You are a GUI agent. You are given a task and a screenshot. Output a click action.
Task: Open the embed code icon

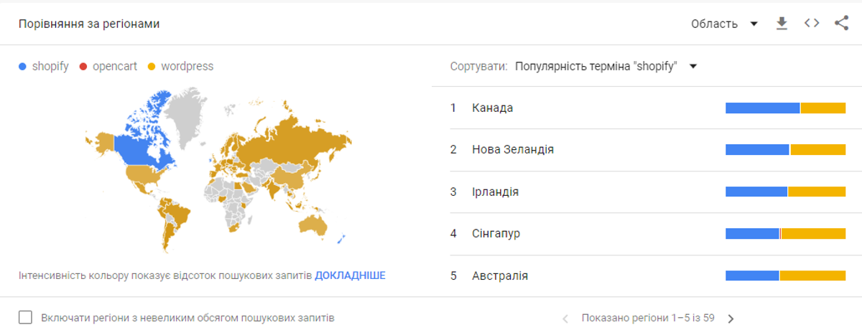point(812,24)
